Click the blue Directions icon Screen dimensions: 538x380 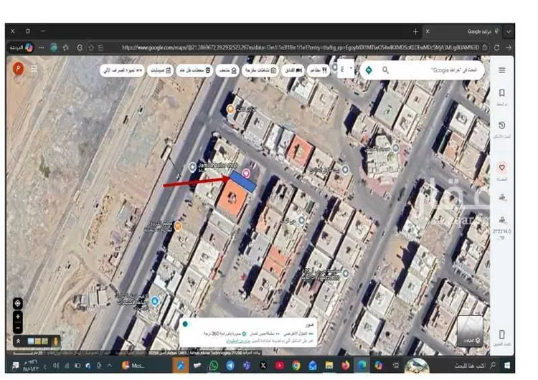pyautogui.click(x=369, y=70)
